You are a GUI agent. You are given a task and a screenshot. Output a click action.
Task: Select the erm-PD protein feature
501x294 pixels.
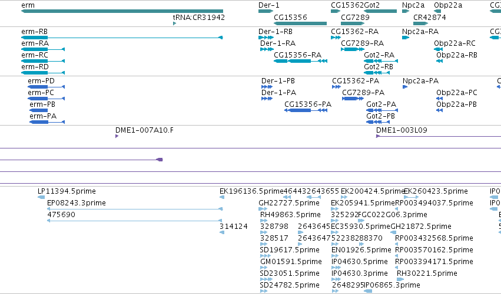(47, 87)
